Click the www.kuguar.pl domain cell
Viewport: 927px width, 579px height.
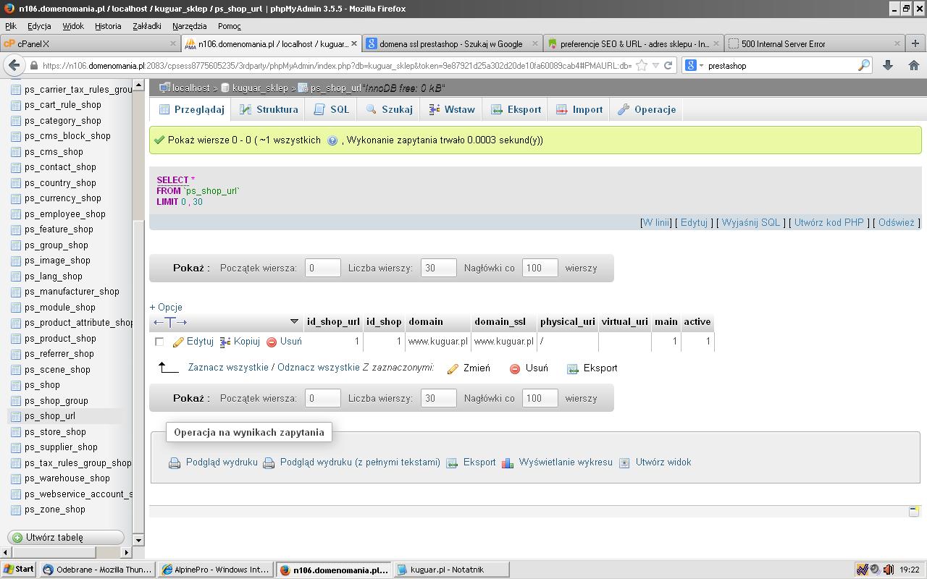click(437, 342)
